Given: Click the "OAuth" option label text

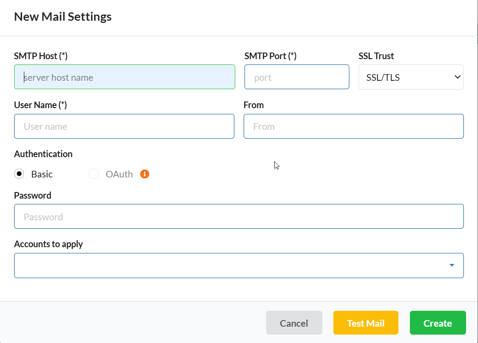Looking at the screenshot, I should [x=119, y=174].
